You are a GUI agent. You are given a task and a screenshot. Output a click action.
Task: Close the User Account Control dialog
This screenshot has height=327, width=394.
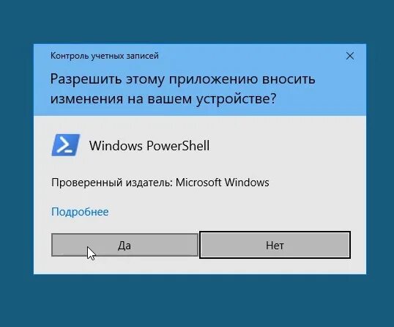click(x=350, y=56)
